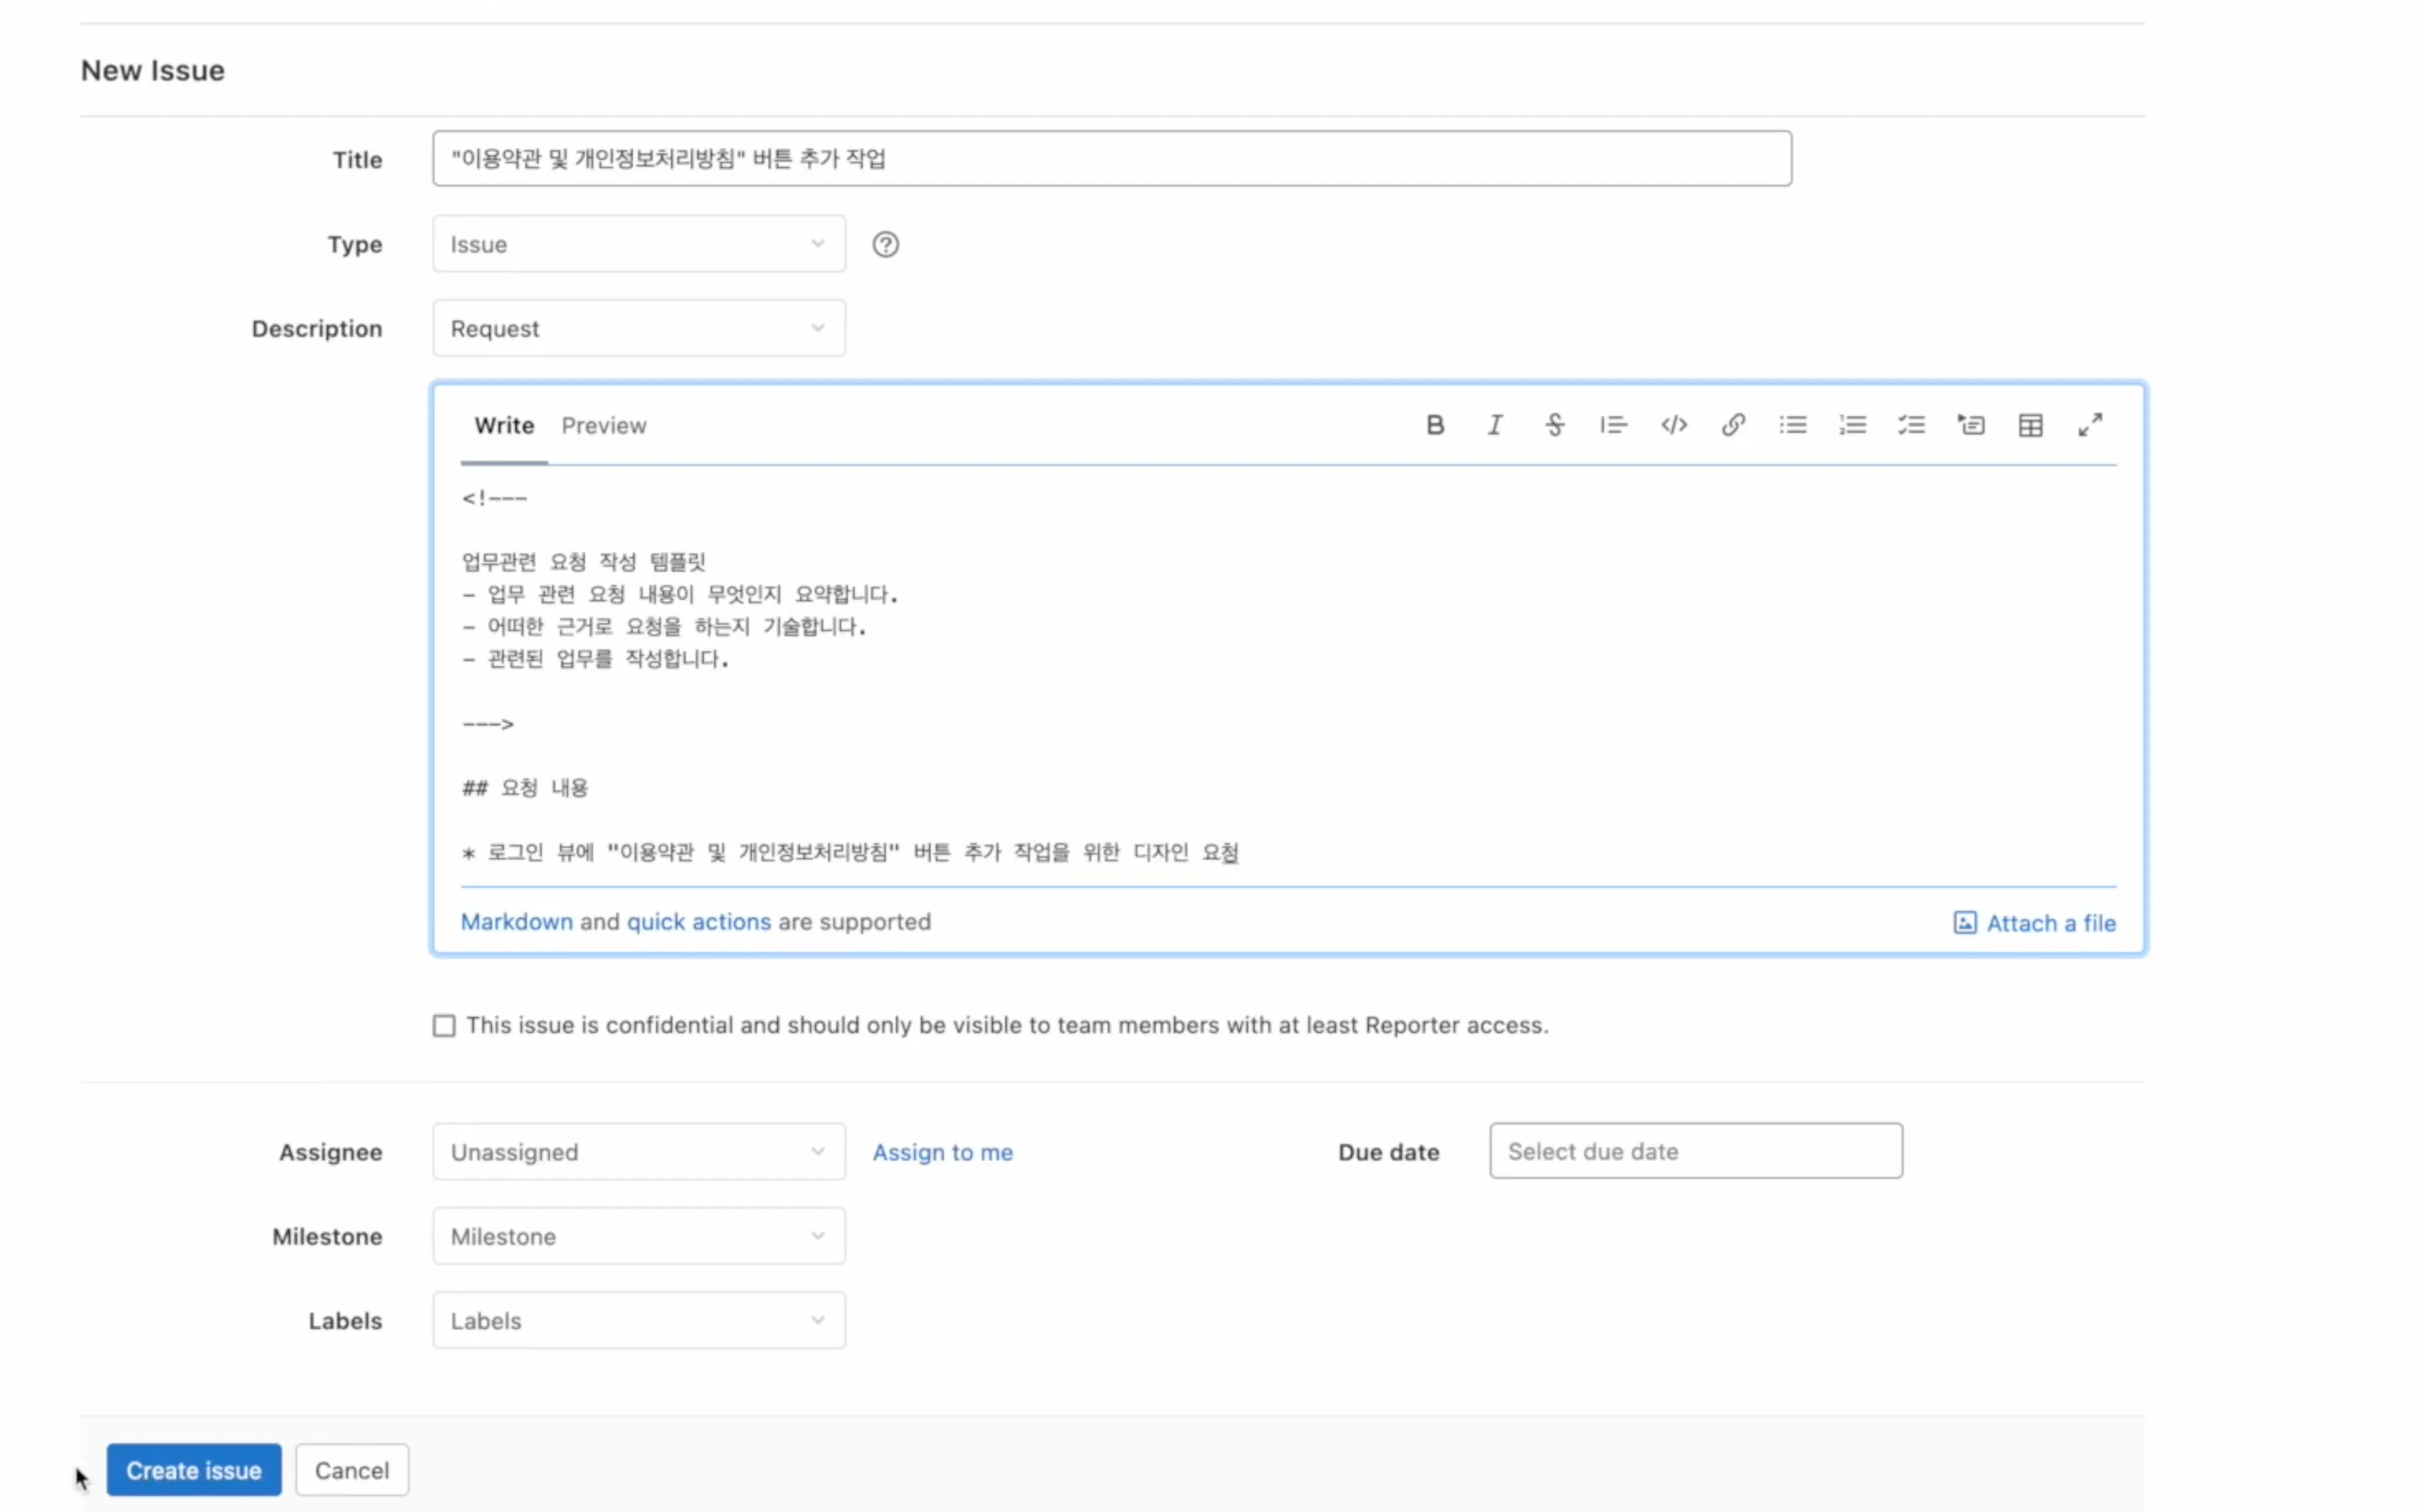The image size is (2421, 1512).
Task: Open the Request description template dropdown
Action: [x=638, y=328]
